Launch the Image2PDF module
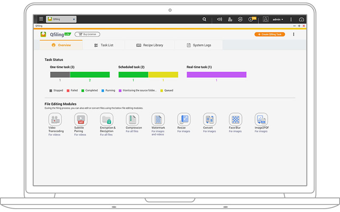 pyautogui.click(x=261, y=120)
